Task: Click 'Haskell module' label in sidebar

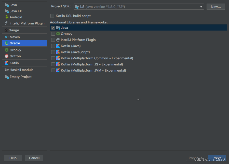Action: pos(22,70)
